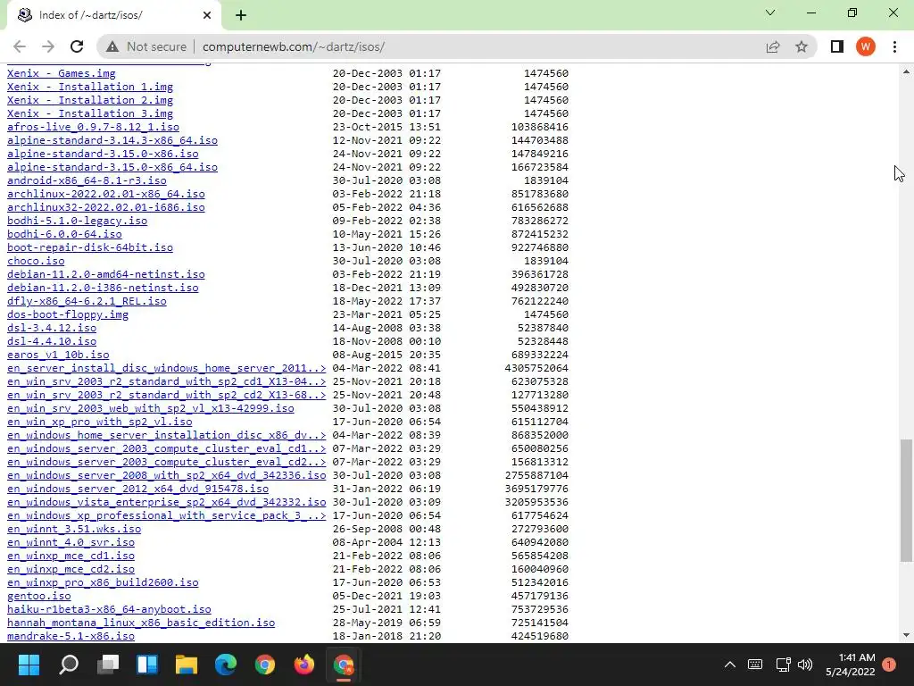Open gentoo.iso link

pos(39,597)
